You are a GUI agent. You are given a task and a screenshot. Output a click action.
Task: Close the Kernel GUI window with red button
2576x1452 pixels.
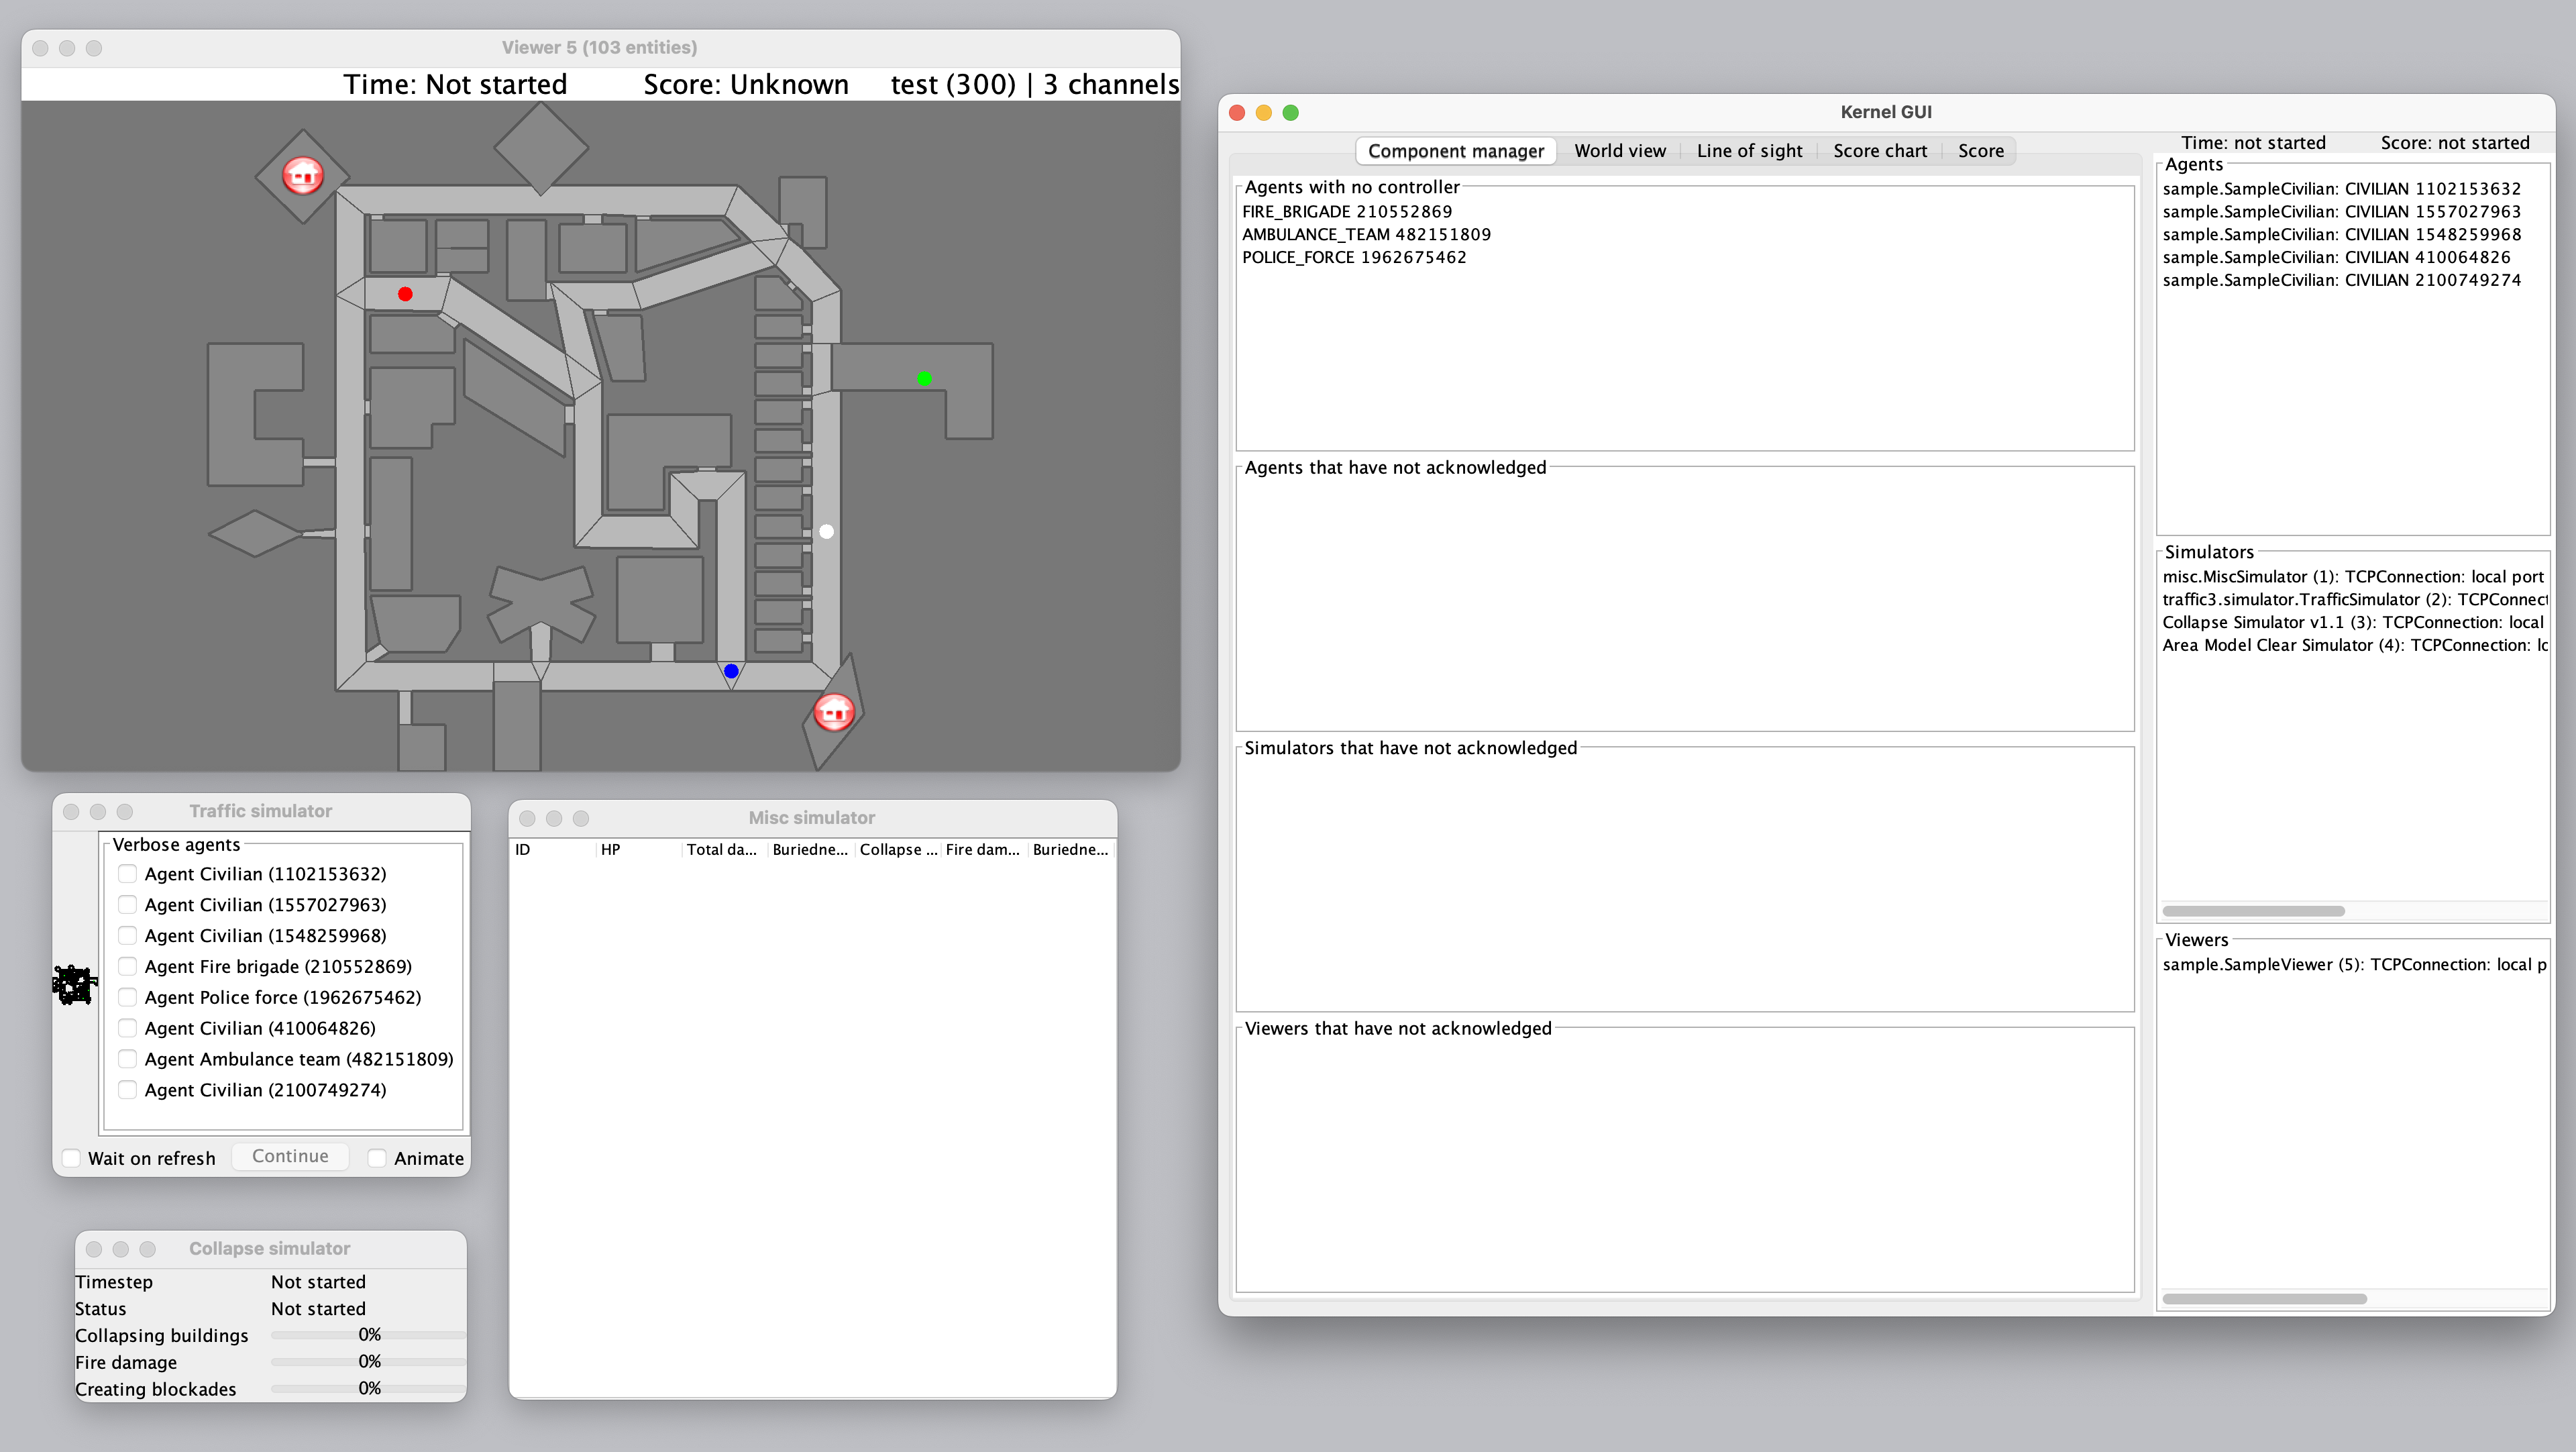(x=1237, y=112)
